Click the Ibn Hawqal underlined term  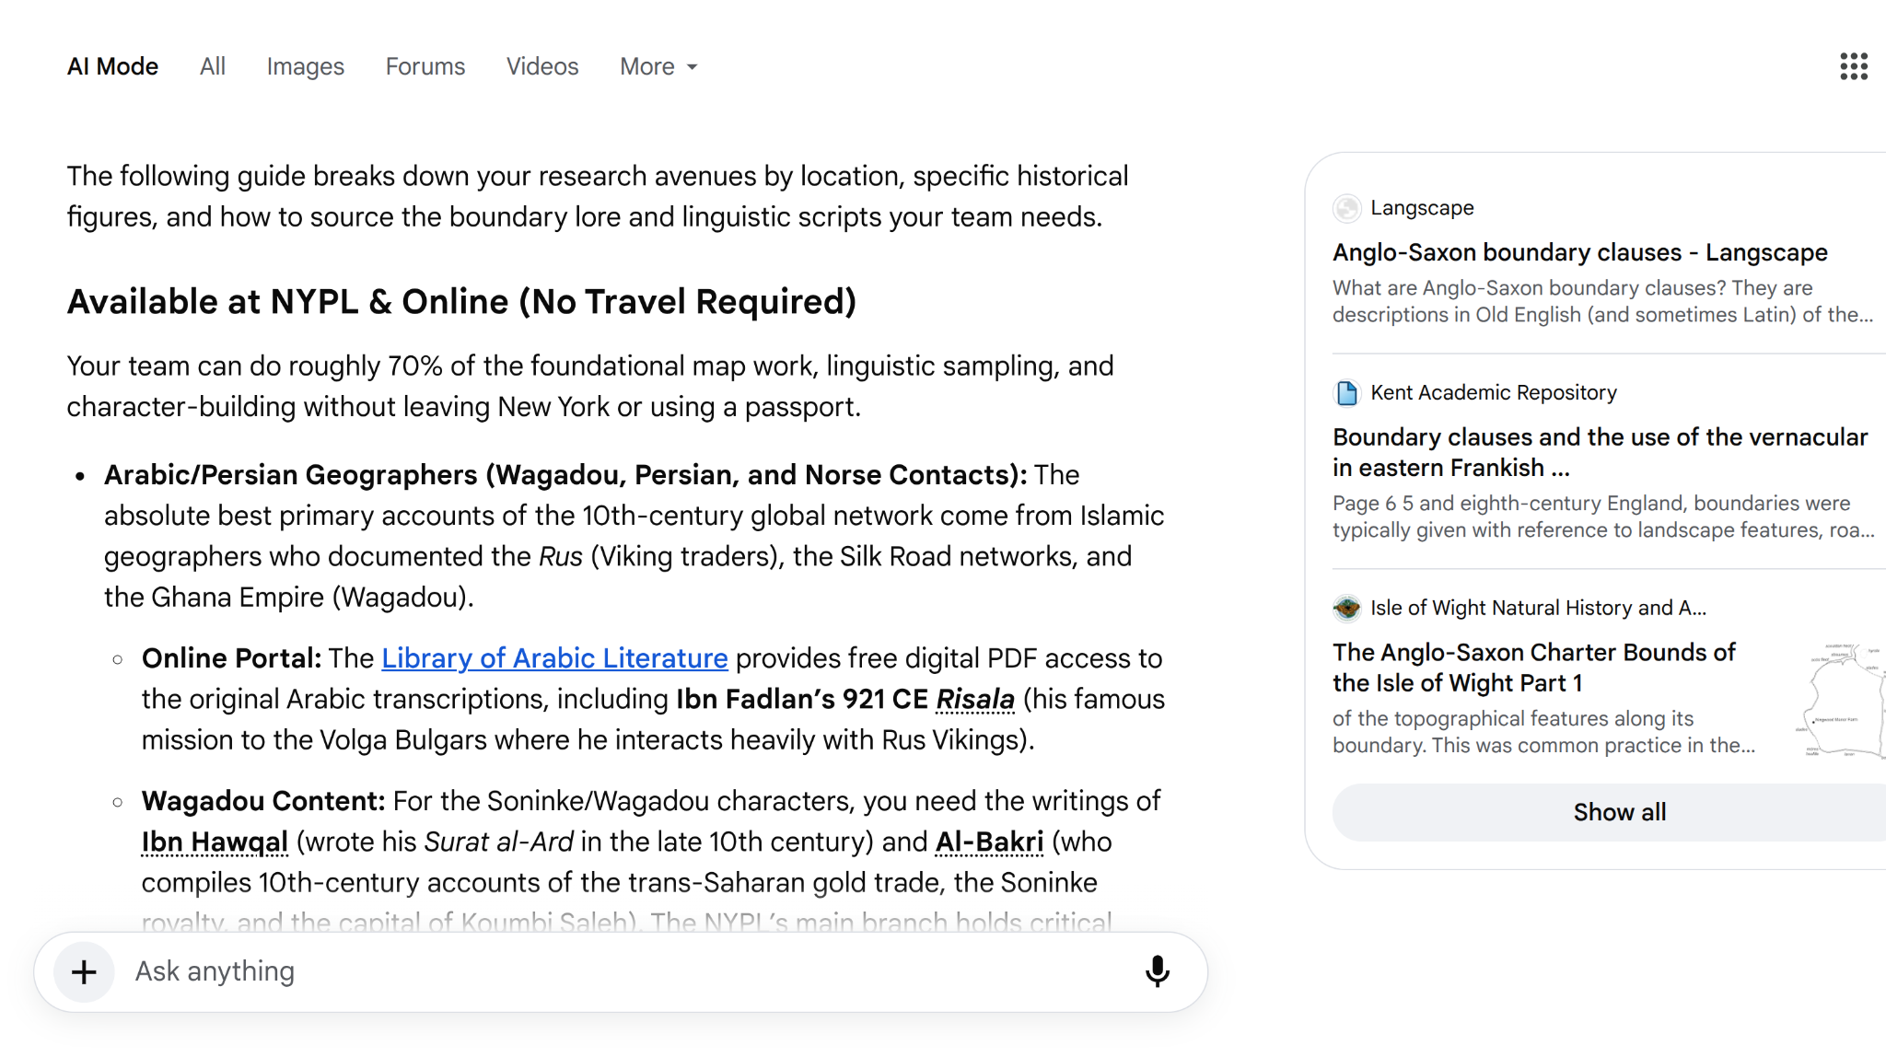[215, 842]
